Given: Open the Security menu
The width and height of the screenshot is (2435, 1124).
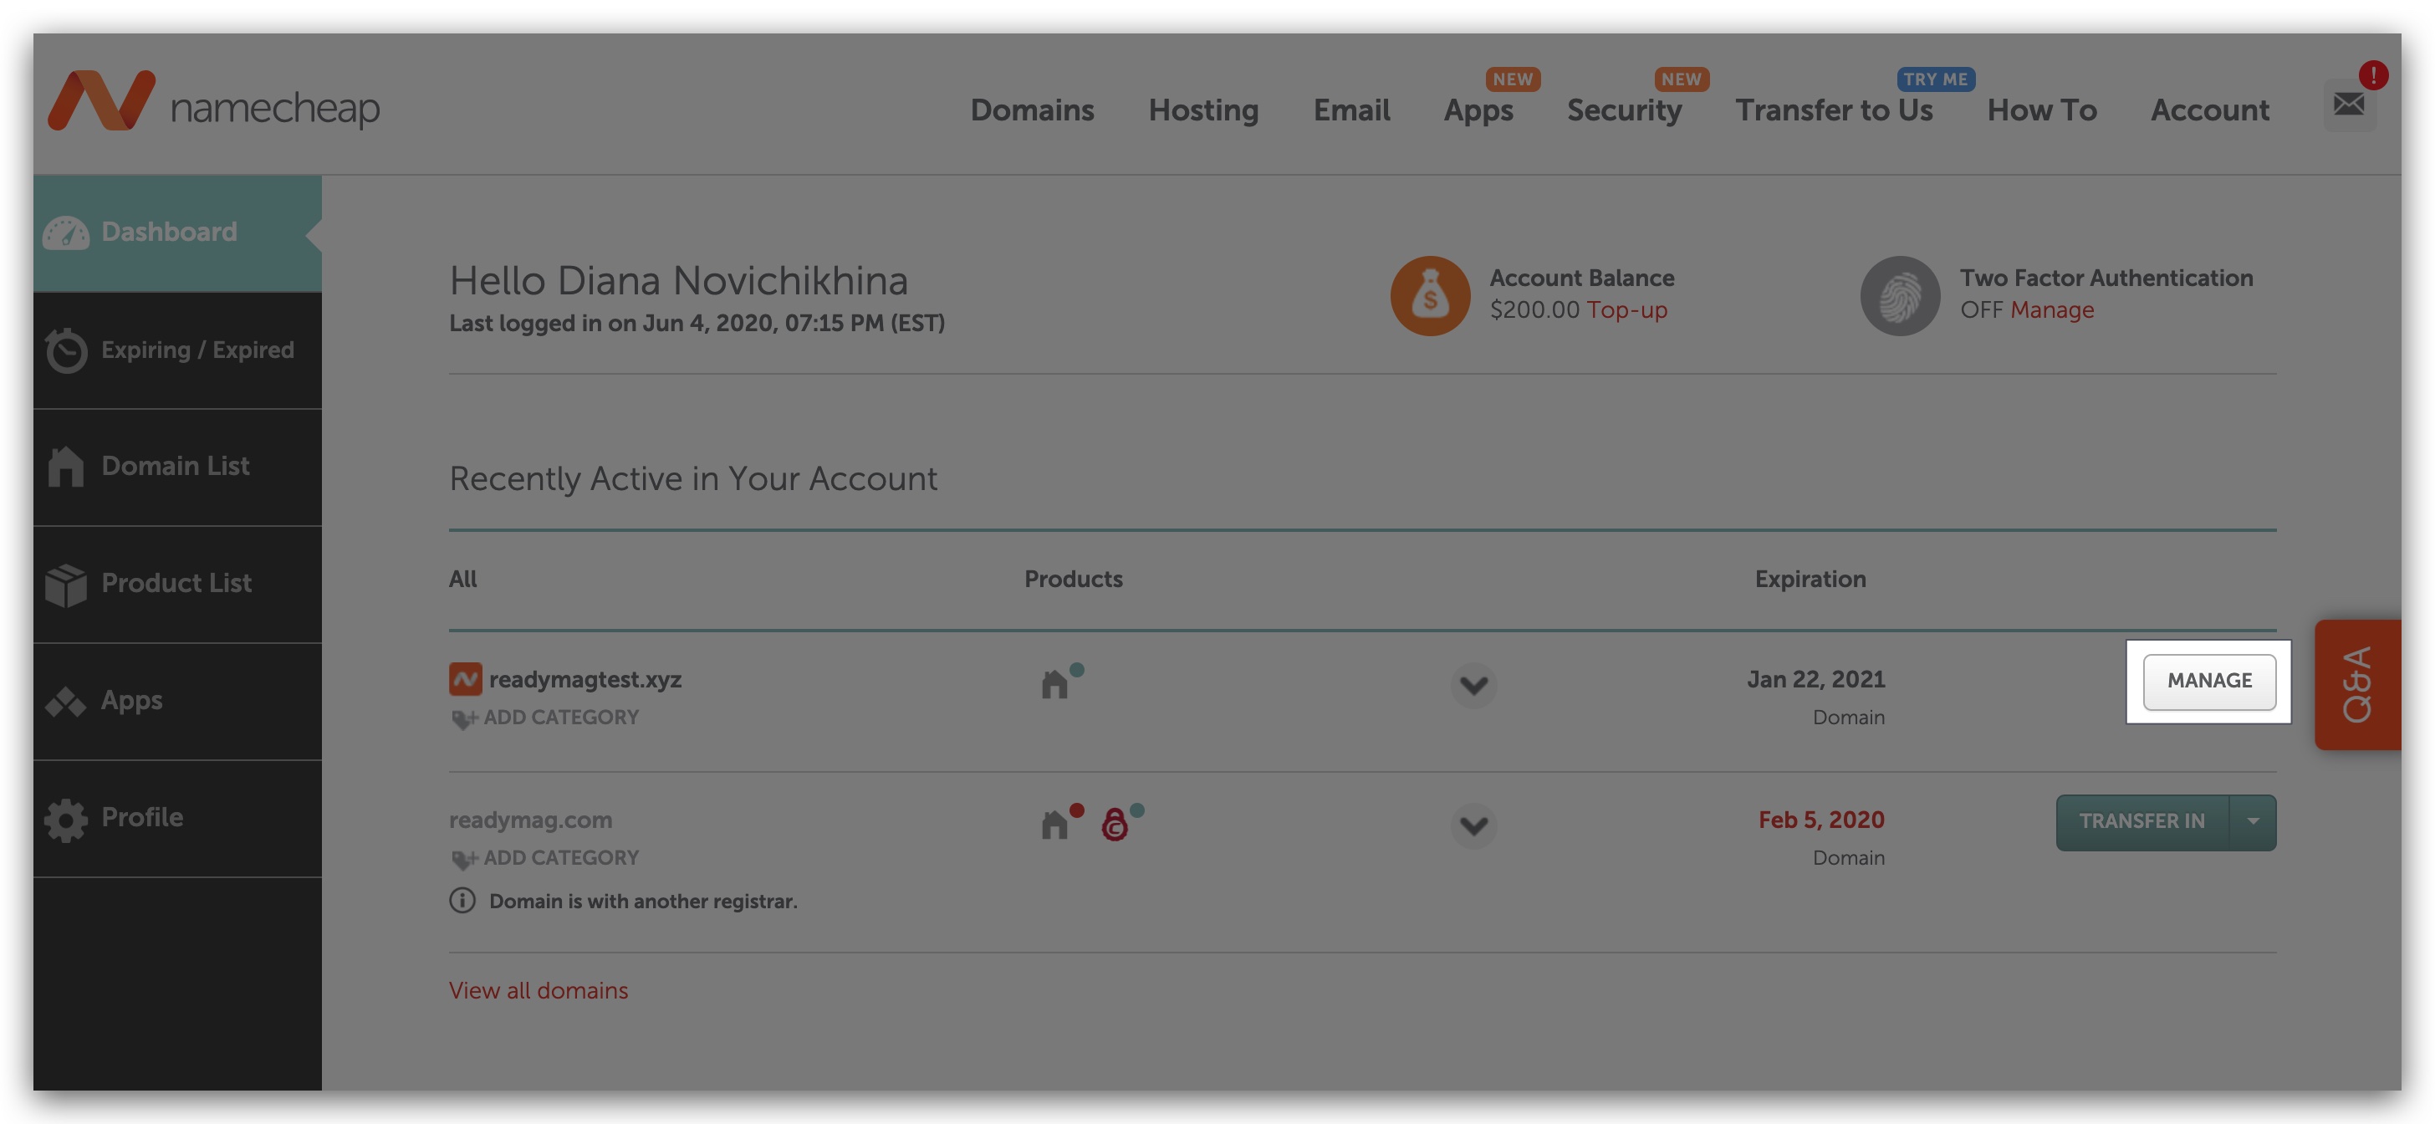Looking at the screenshot, I should click(1624, 110).
